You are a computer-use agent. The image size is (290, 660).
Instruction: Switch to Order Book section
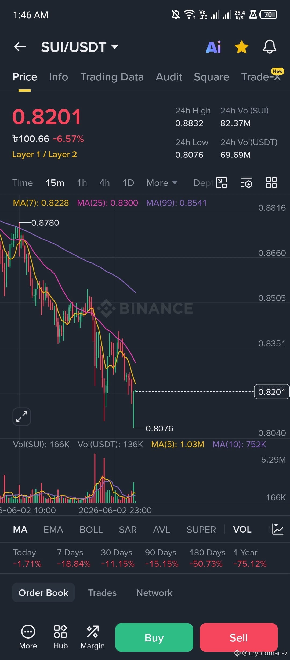click(44, 593)
